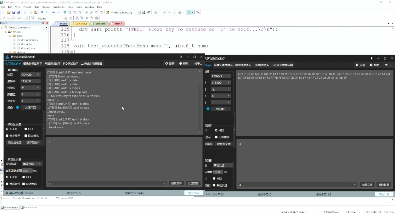Undo last edit in µVision
The image size is (395, 214).
42,12
